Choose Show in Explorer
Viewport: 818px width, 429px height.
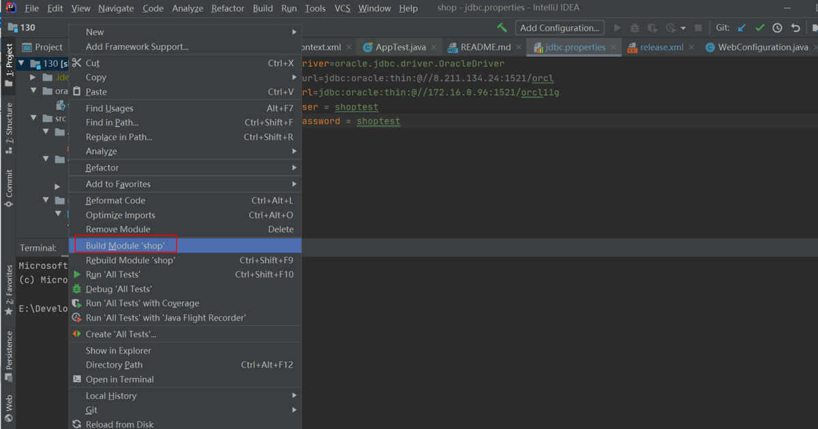point(185,351)
